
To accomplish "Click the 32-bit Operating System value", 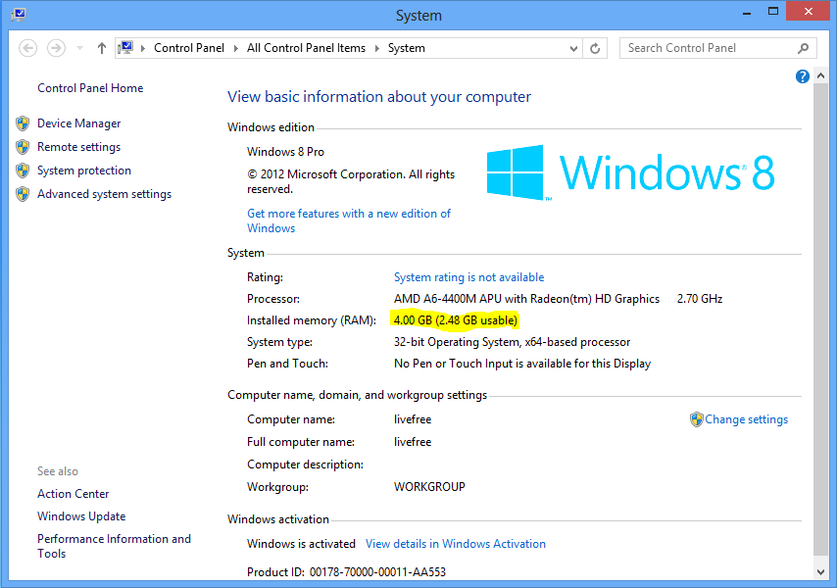I will click(512, 342).
